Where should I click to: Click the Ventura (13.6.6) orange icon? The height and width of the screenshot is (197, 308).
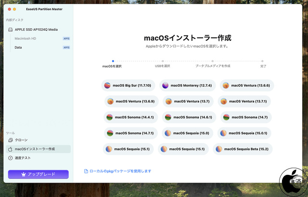pos(226,86)
